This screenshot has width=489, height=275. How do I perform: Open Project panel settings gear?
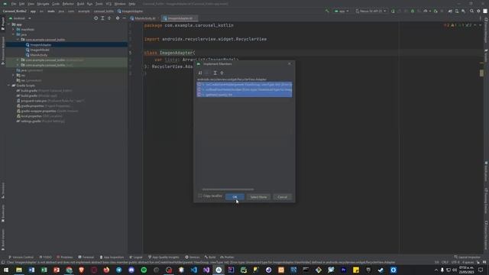click(x=118, y=18)
